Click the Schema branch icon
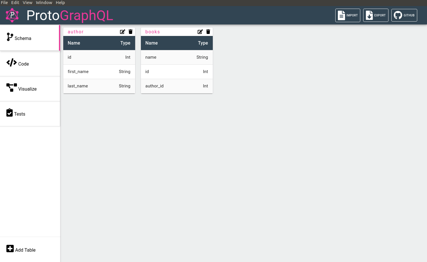The height and width of the screenshot is (262, 427). (x=10, y=37)
